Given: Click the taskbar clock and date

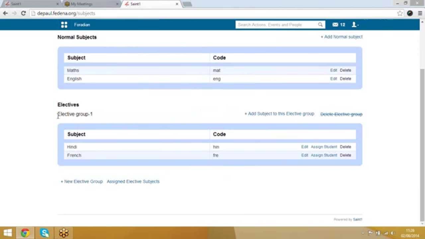Looking at the screenshot, I should pos(410,233).
